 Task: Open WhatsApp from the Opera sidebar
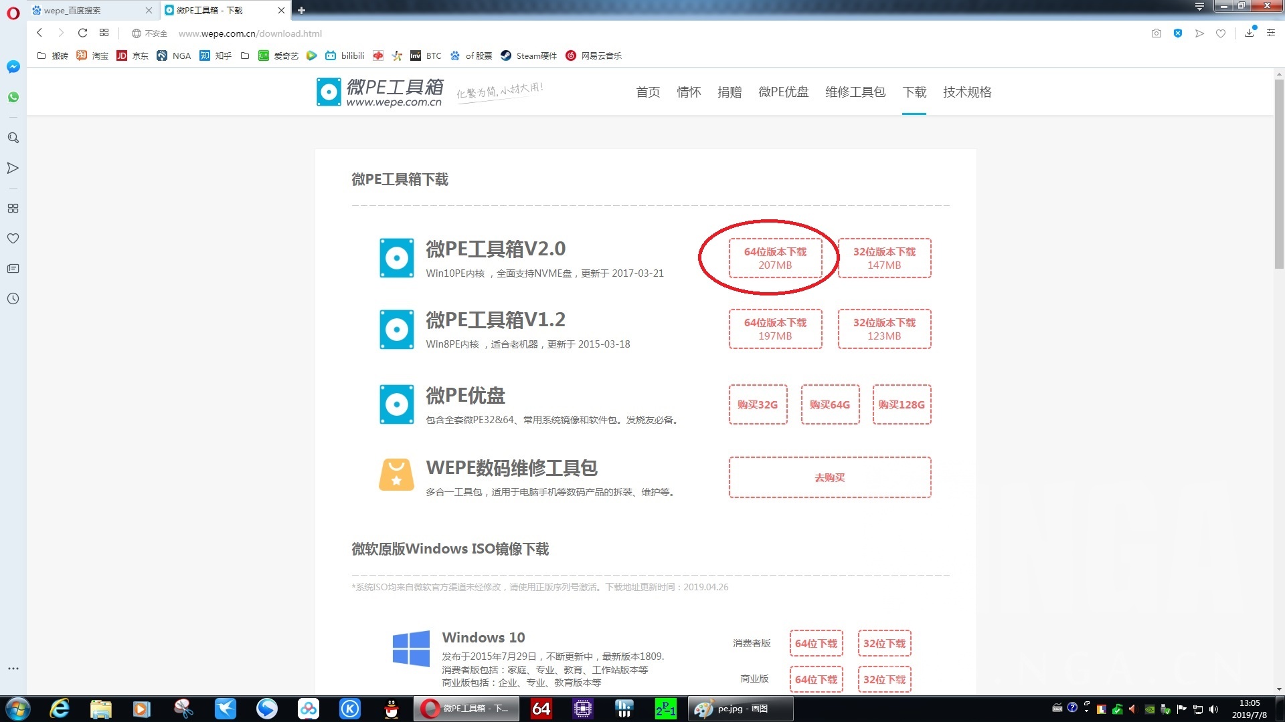(13, 96)
